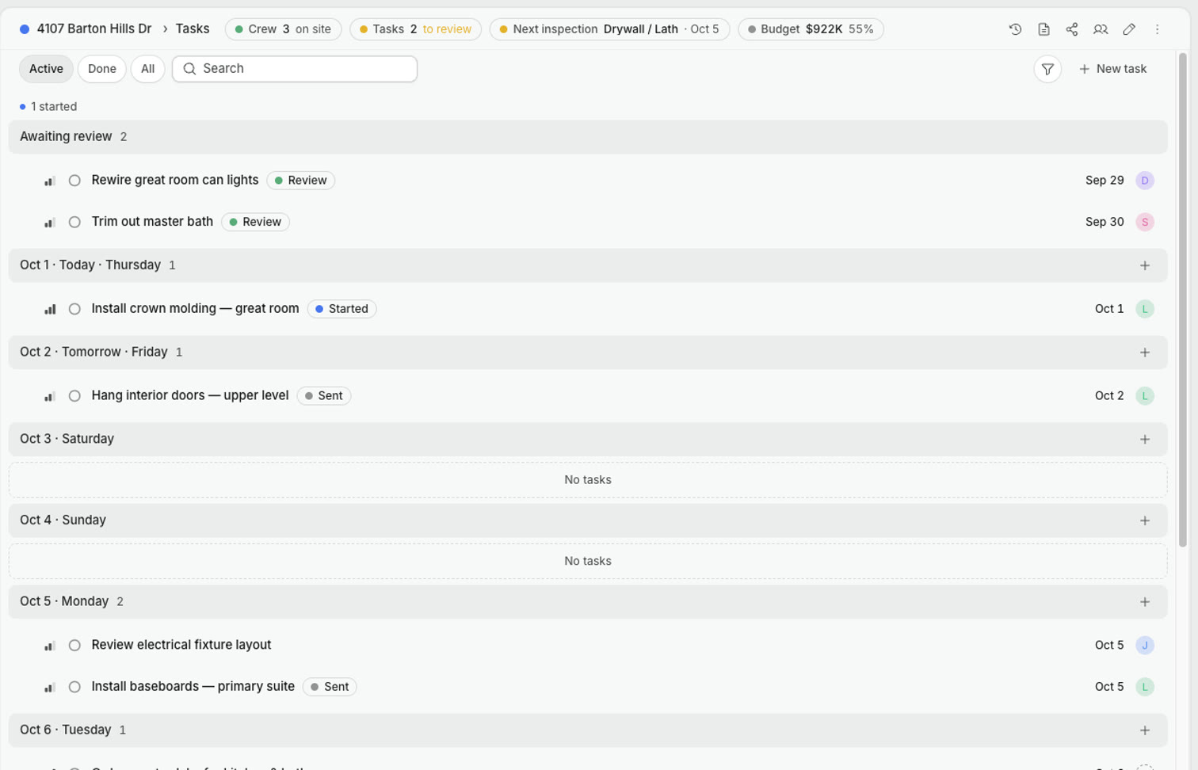1198x770 pixels.
Task: Add a task to Oct 1 Today section
Action: coord(1145,265)
